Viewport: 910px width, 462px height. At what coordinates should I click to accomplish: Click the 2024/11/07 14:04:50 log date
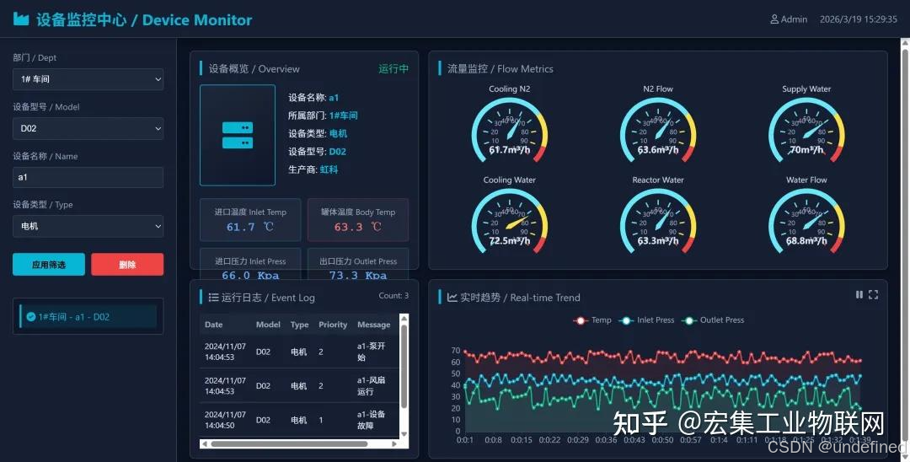pos(225,420)
